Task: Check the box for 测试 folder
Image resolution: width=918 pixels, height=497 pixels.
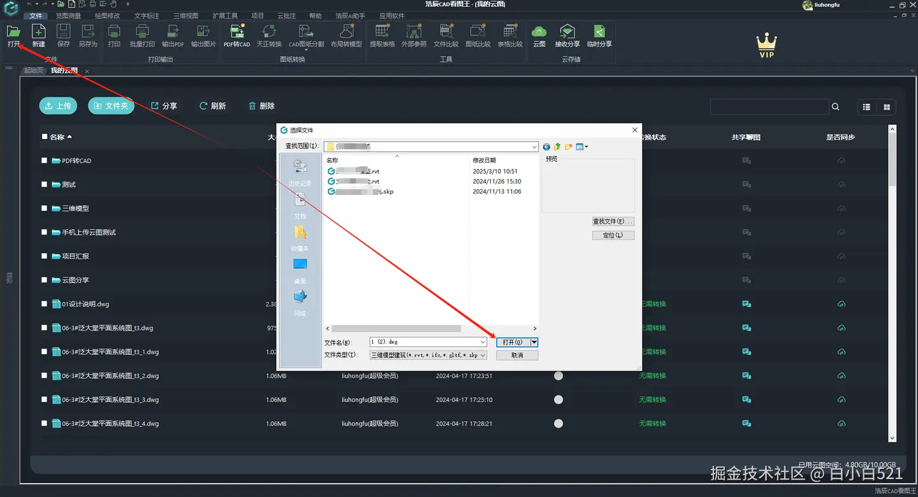Action: (x=45, y=185)
